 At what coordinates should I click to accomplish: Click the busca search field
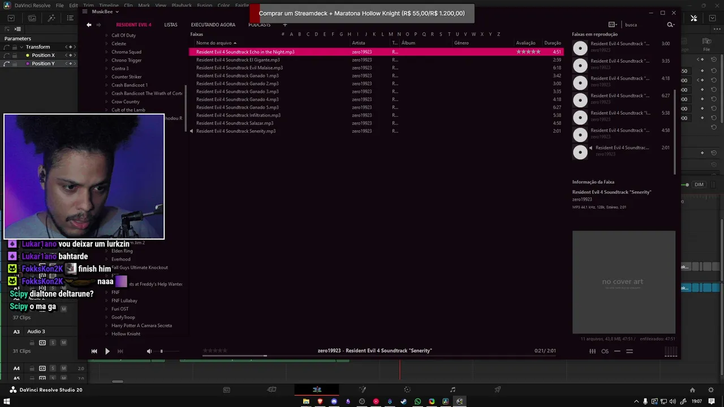coord(643,25)
